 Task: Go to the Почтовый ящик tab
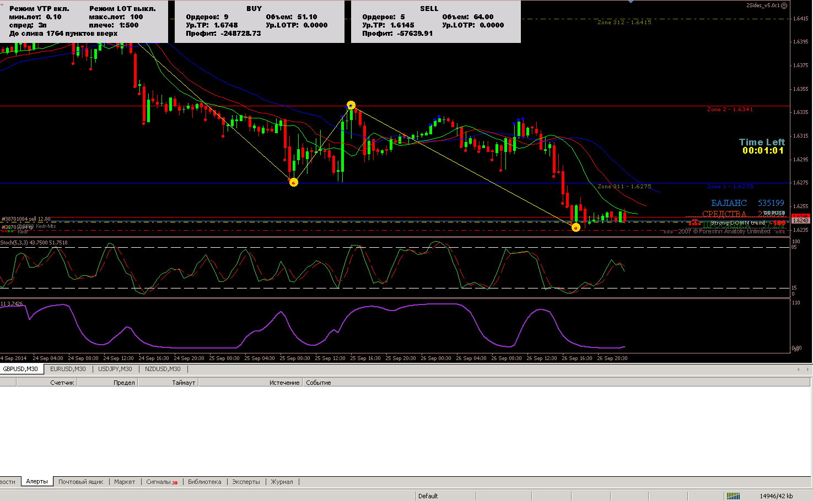click(x=81, y=482)
